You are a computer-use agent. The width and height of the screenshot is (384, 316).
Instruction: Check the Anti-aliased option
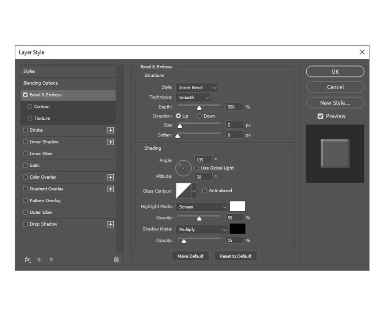[205, 190]
